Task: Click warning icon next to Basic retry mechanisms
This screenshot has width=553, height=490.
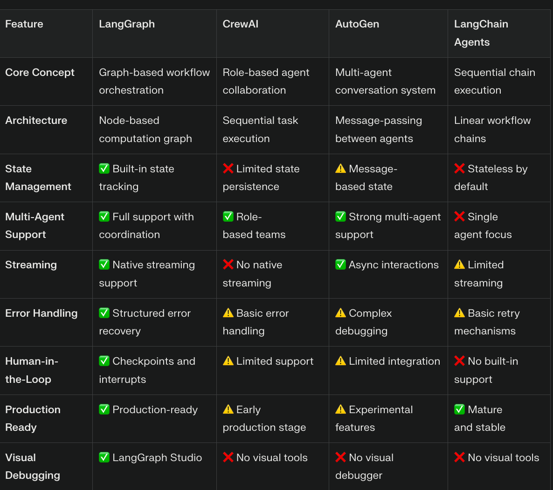Action: coord(459,313)
